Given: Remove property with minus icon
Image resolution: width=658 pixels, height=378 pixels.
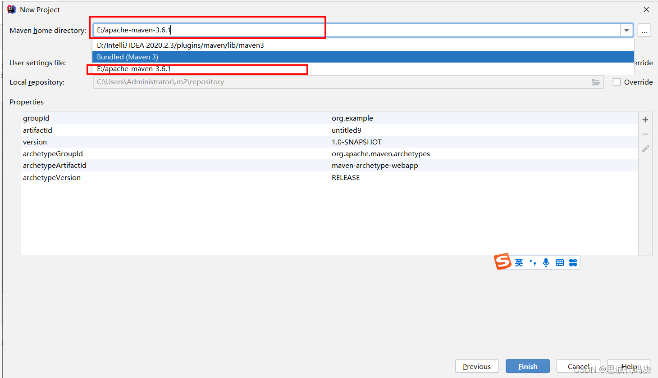Looking at the screenshot, I should [x=645, y=134].
